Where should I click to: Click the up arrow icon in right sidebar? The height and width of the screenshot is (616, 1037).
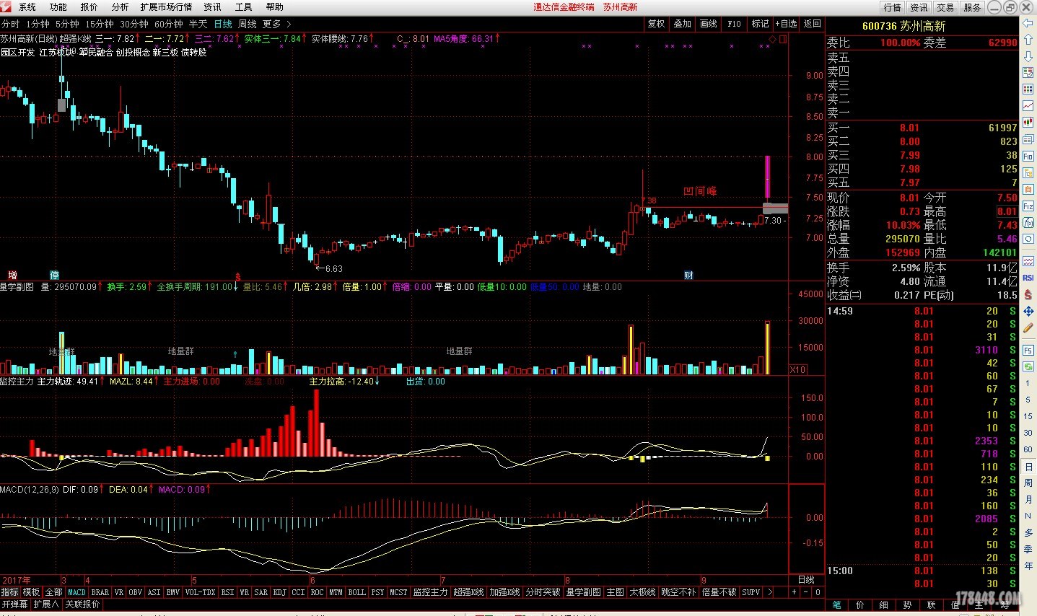(x=1028, y=40)
